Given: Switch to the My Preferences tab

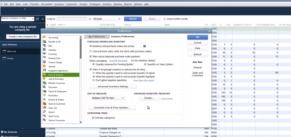Looking at the screenshot, I should pos(97,37).
